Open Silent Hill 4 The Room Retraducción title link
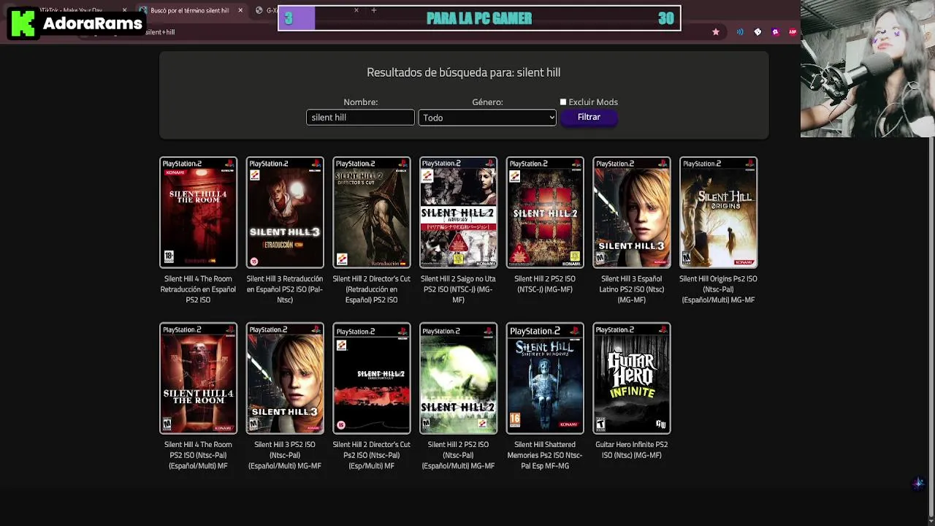Image resolution: width=935 pixels, height=526 pixels. pyautogui.click(x=198, y=289)
